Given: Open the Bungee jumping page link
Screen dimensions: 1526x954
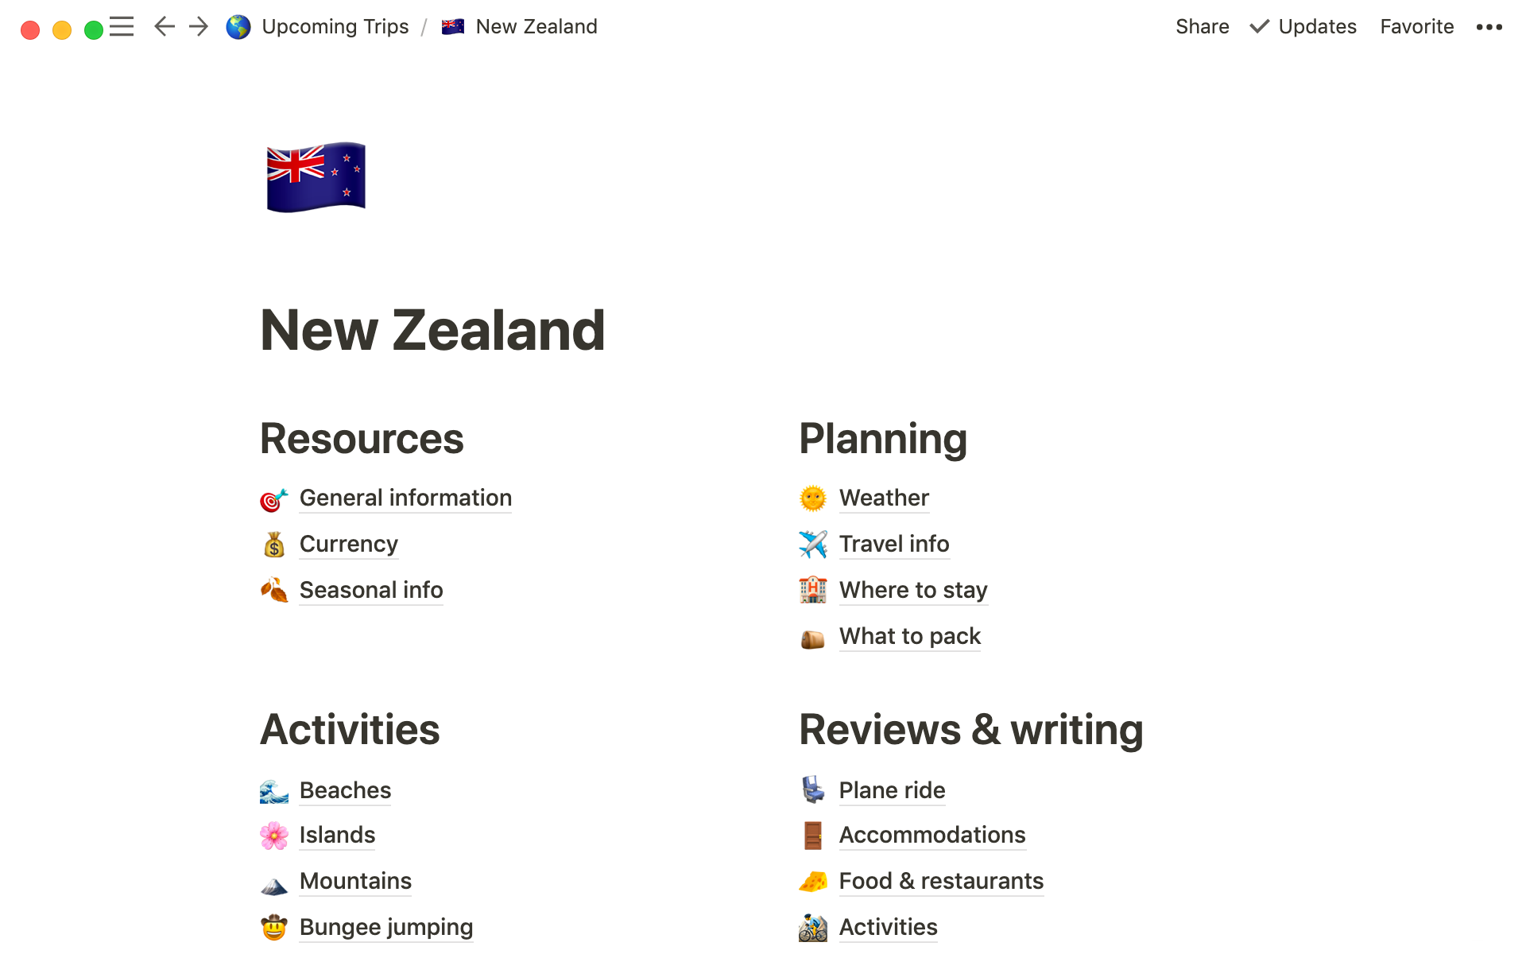Looking at the screenshot, I should coord(385,927).
